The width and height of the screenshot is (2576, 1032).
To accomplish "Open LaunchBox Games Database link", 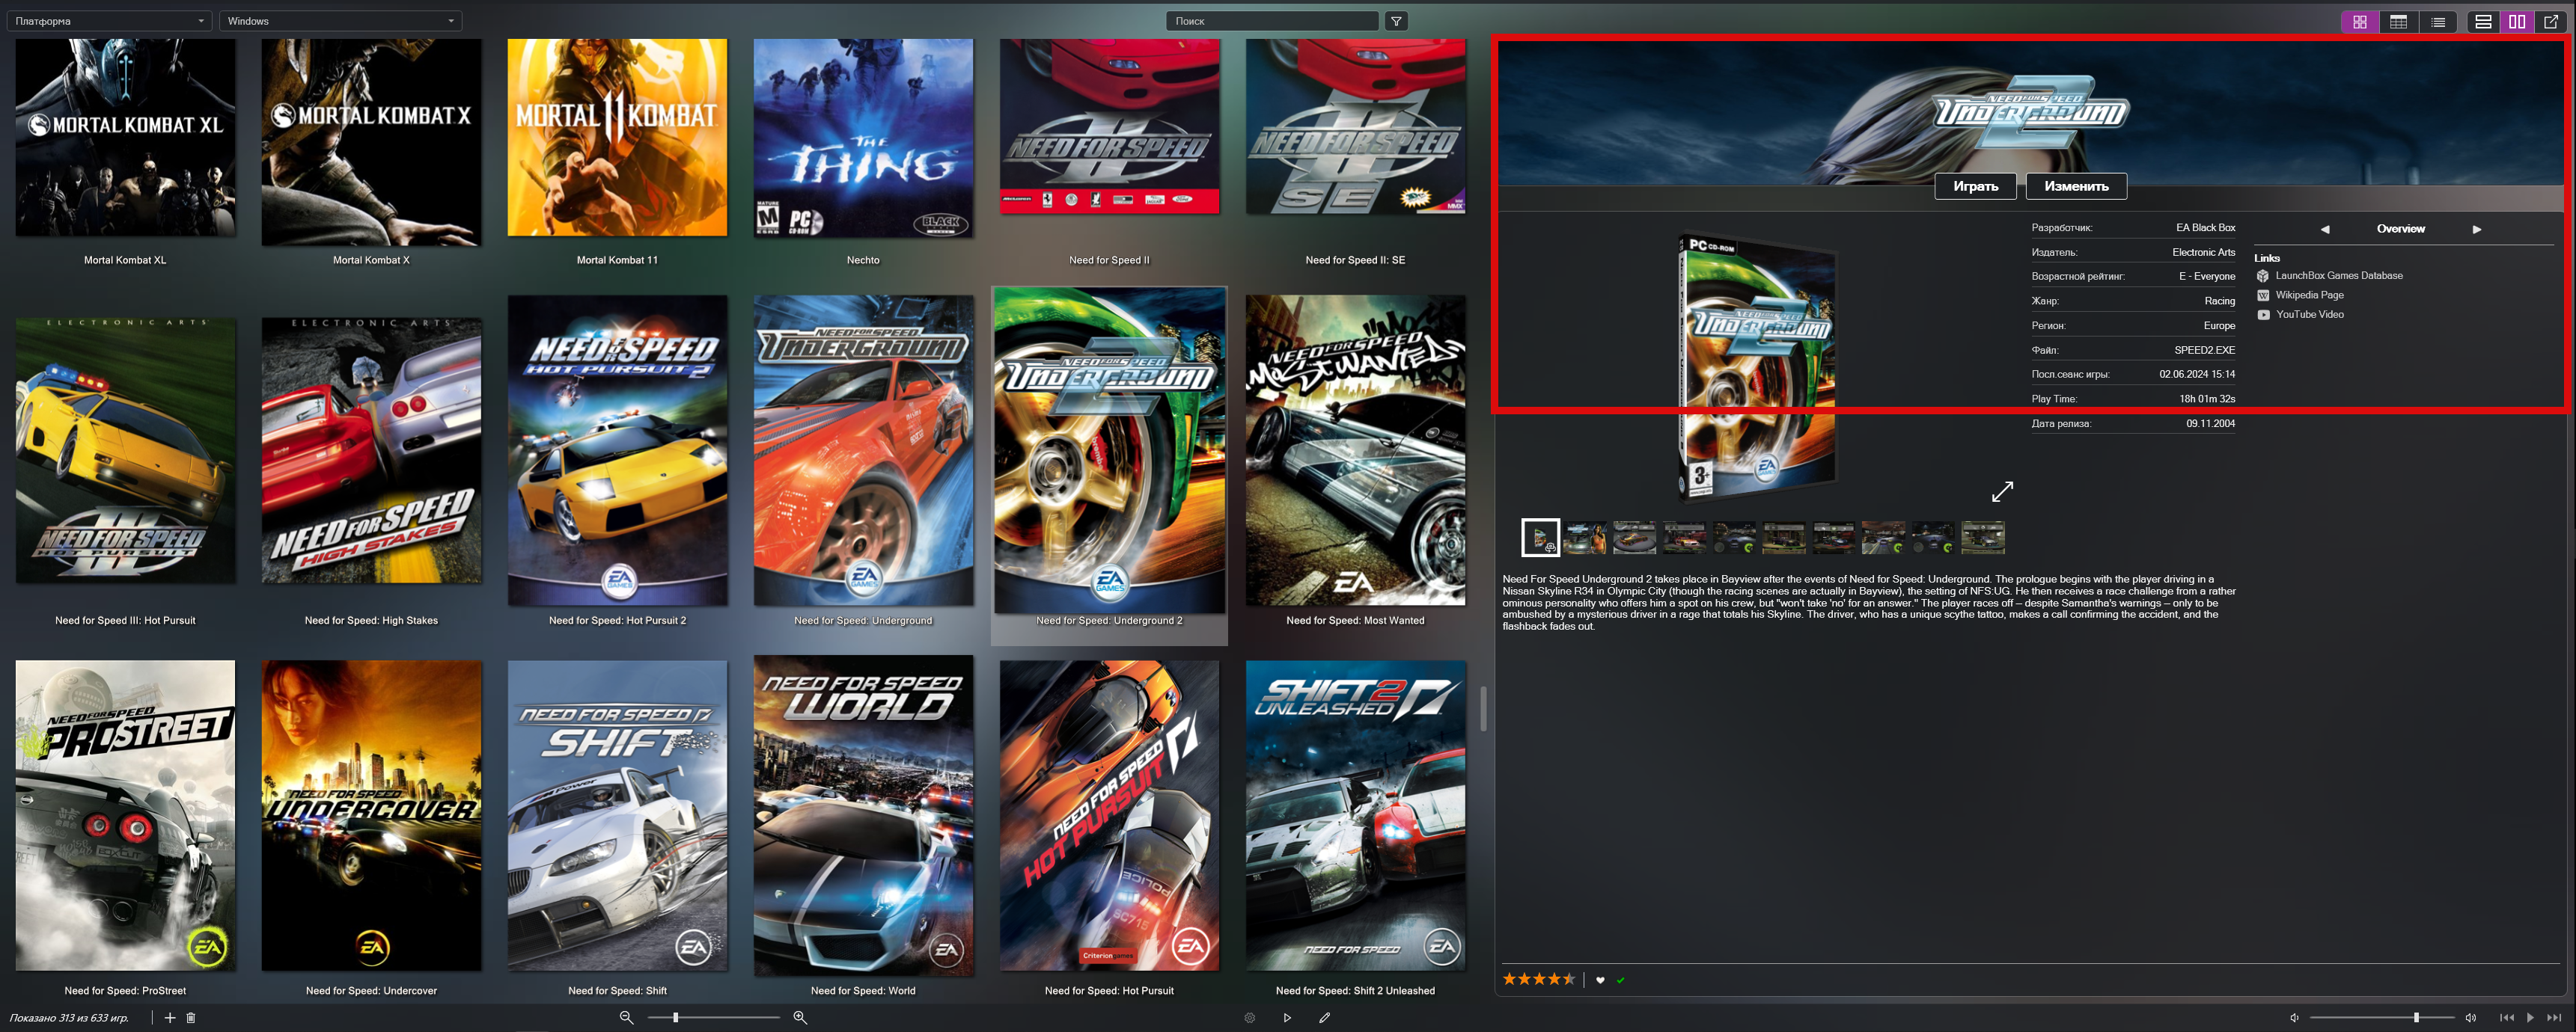I will pyautogui.click(x=2339, y=276).
